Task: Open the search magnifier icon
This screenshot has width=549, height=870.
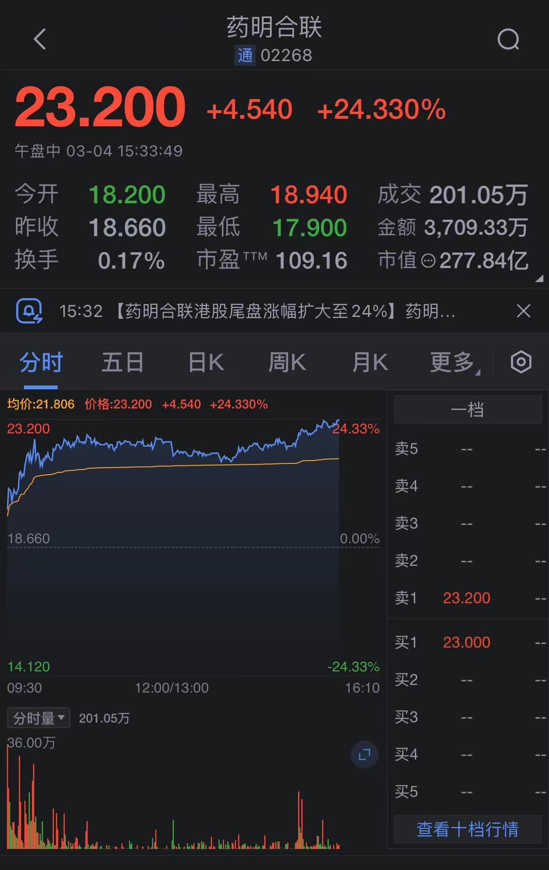Action: [x=509, y=39]
